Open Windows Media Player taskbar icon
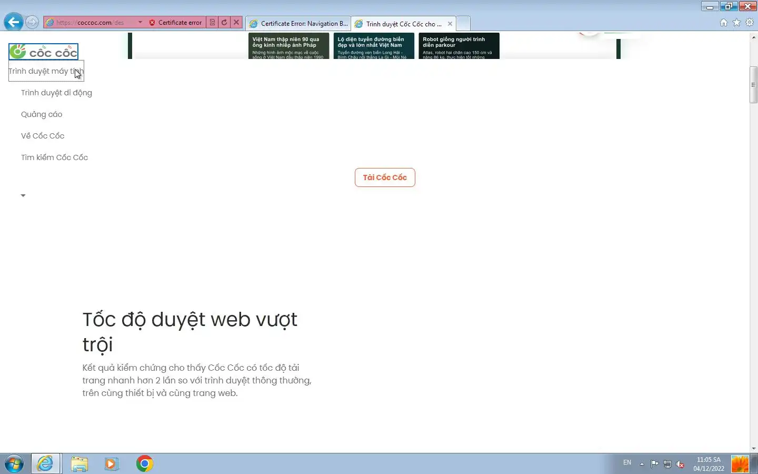This screenshot has height=474, width=758. coord(112,463)
